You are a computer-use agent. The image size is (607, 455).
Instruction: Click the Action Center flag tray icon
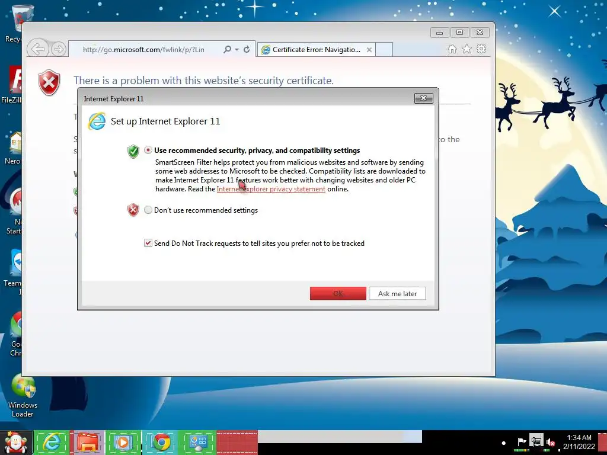click(522, 441)
